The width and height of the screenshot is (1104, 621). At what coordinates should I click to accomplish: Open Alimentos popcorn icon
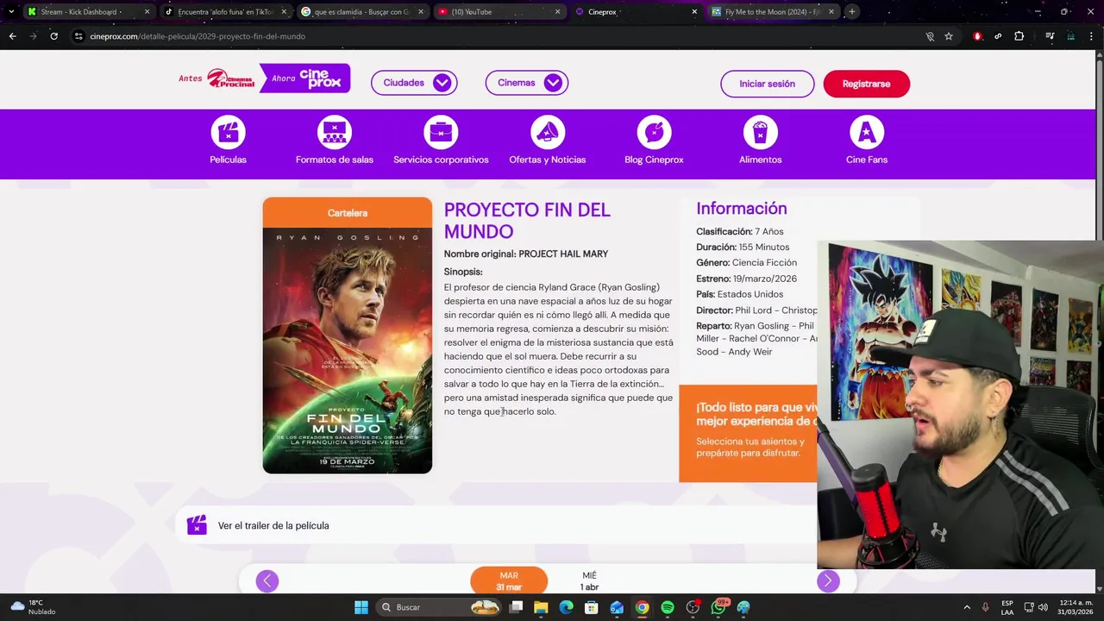tap(760, 132)
